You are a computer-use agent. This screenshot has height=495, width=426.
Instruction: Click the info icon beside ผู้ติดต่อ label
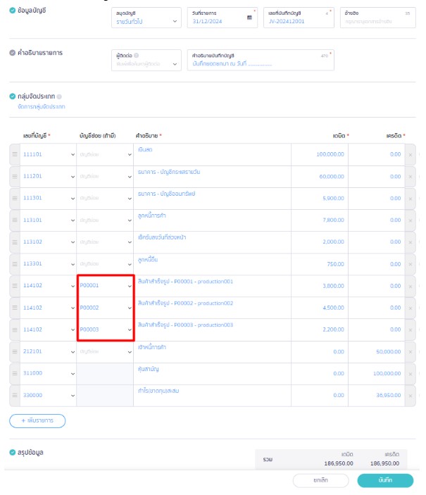point(137,55)
